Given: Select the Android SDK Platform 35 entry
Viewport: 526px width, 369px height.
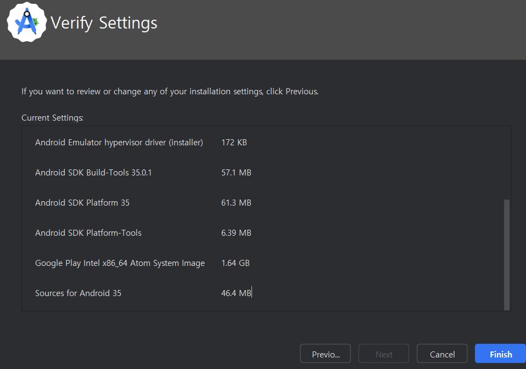Looking at the screenshot, I should 82,202.
